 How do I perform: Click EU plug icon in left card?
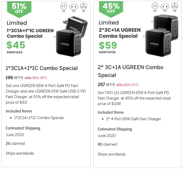pyautogui.click(x=73, y=6)
